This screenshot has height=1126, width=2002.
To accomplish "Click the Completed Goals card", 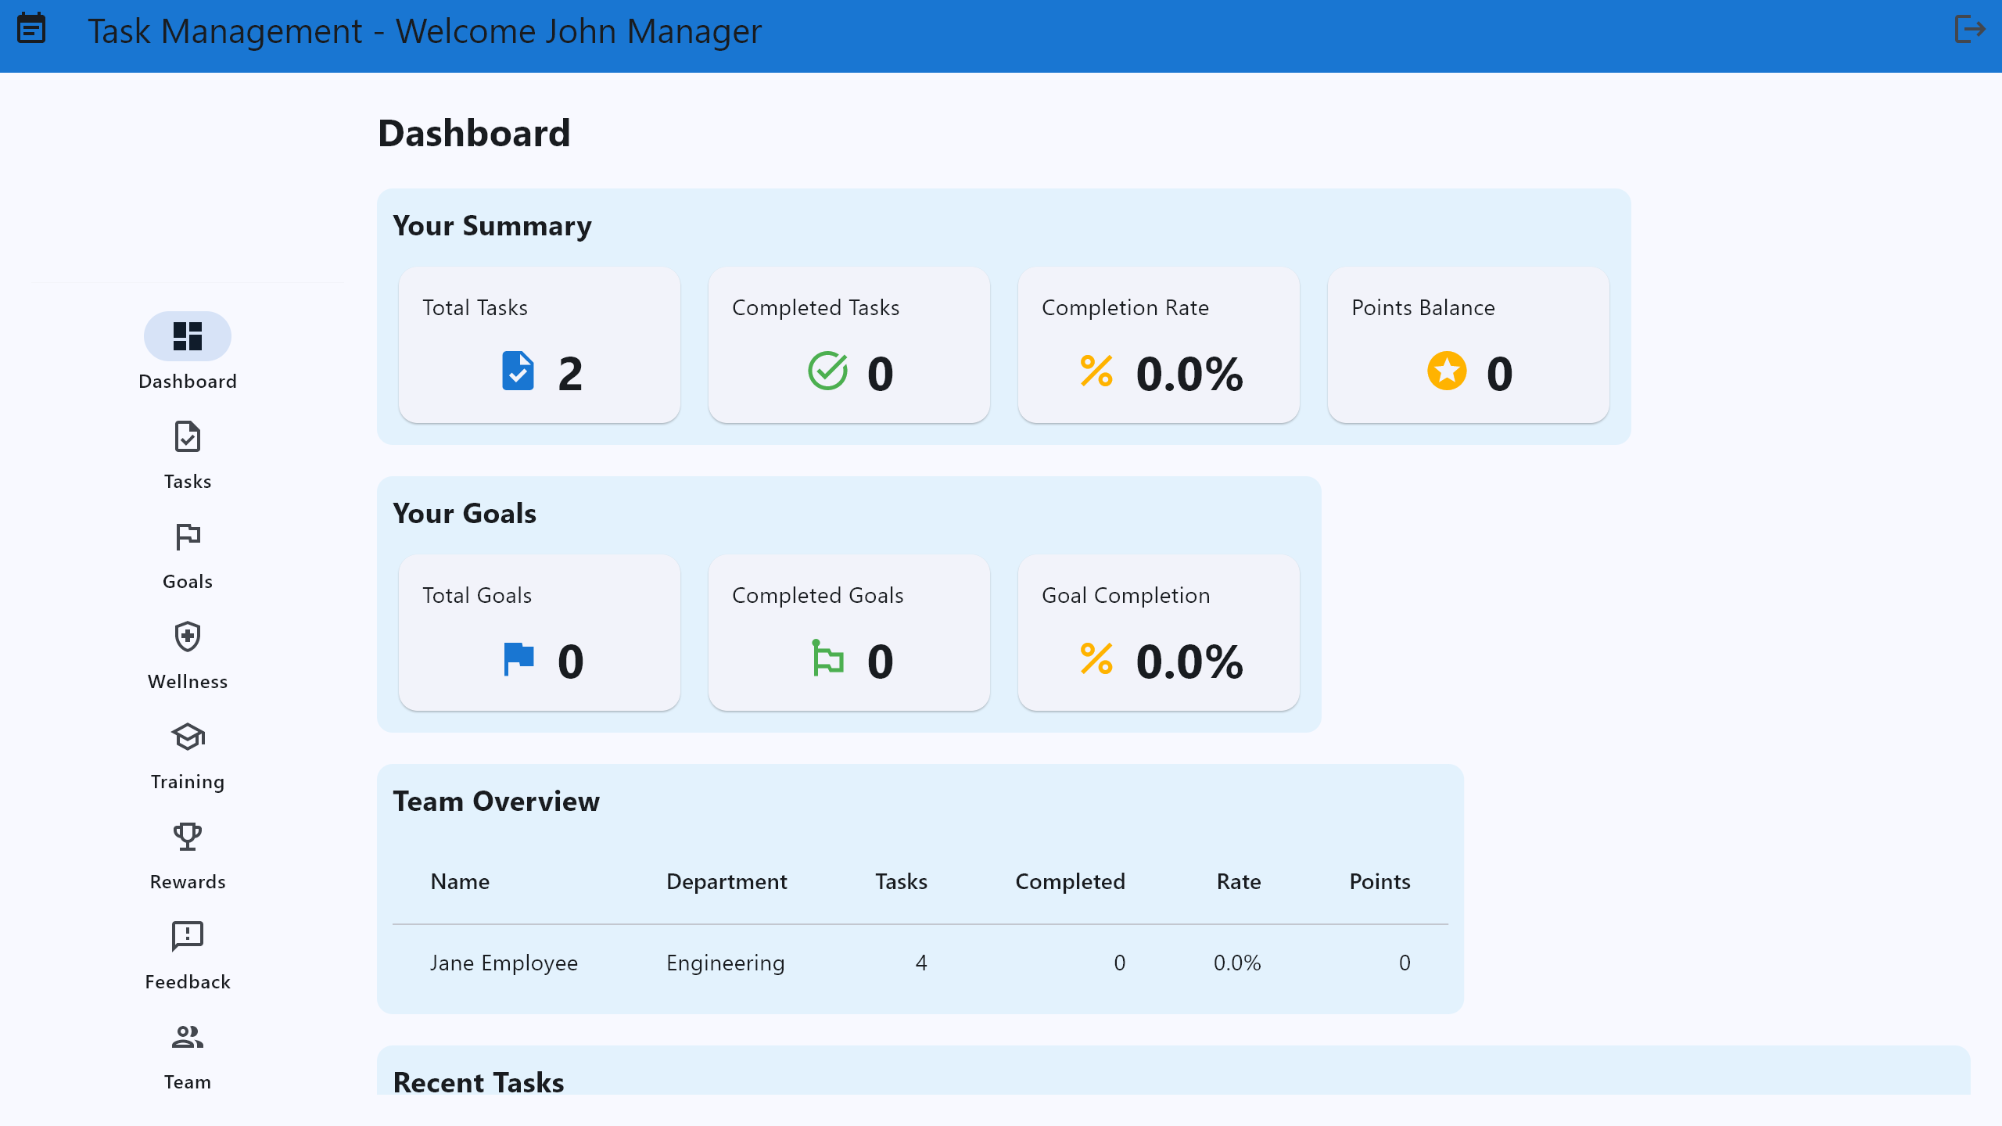I will tap(849, 633).
